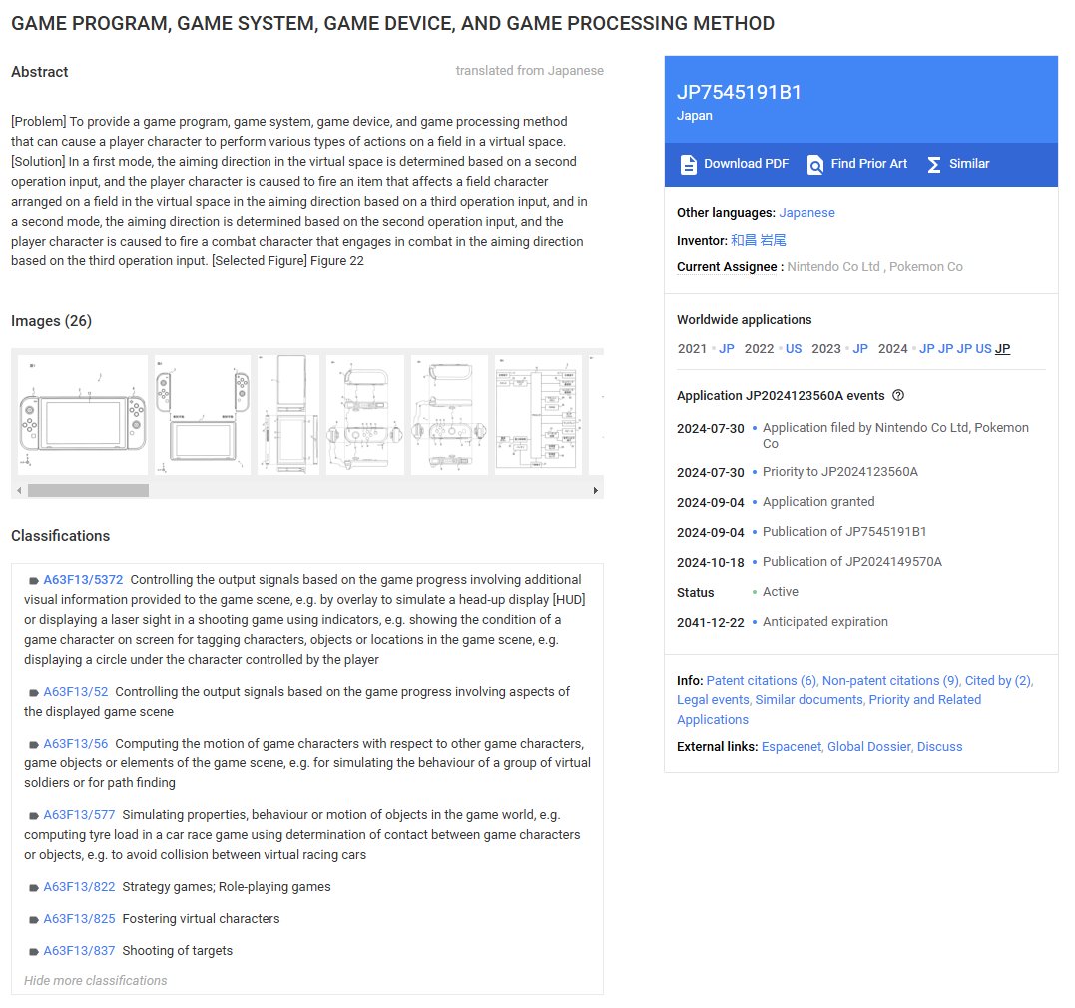1075x1008 pixels.
Task: Jump to Similar documents in Info row
Action: 808,701
